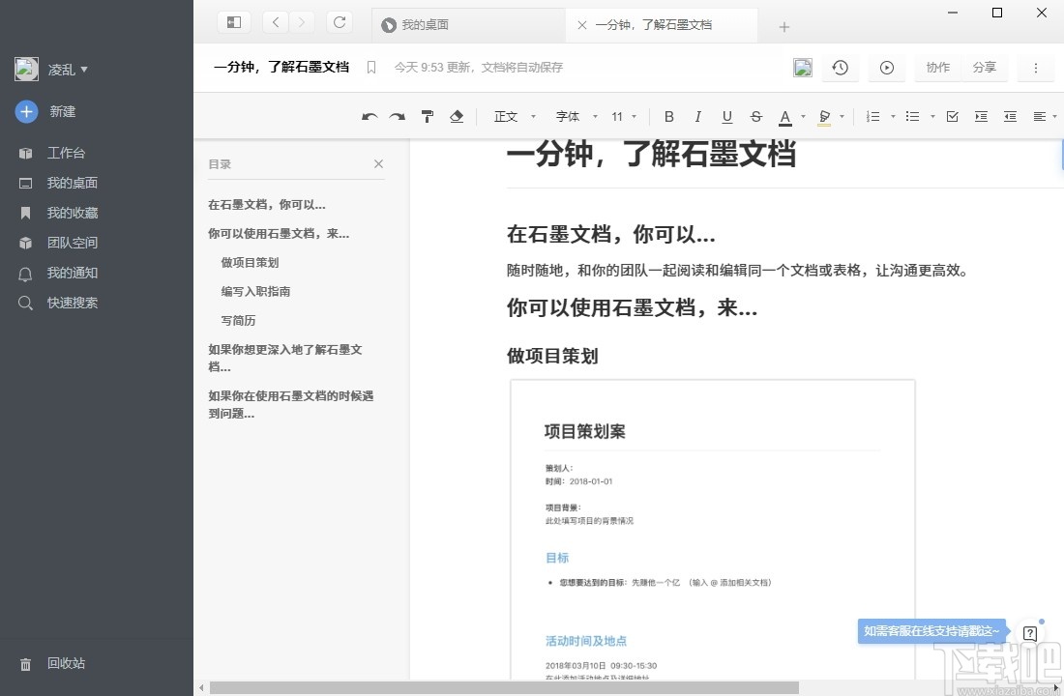The height and width of the screenshot is (696, 1064).
Task: Toggle italic formatting
Action: pyautogui.click(x=697, y=116)
